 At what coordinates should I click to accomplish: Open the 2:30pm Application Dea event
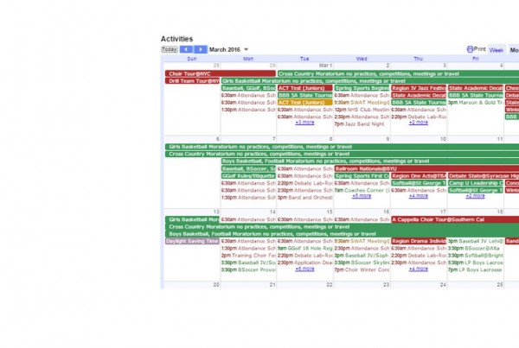click(x=304, y=263)
